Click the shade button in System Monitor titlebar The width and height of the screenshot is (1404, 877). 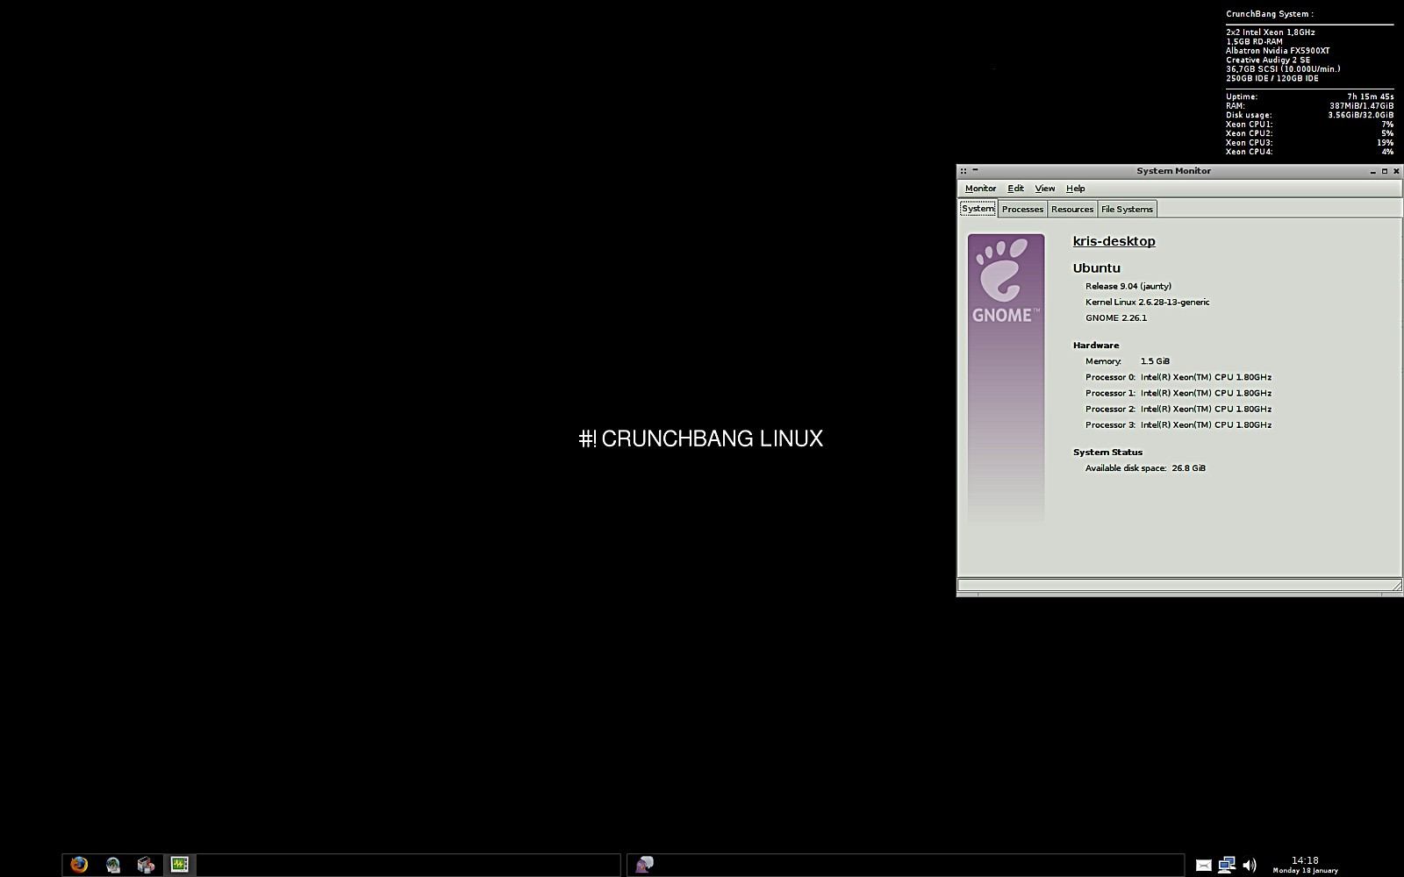(x=975, y=170)
